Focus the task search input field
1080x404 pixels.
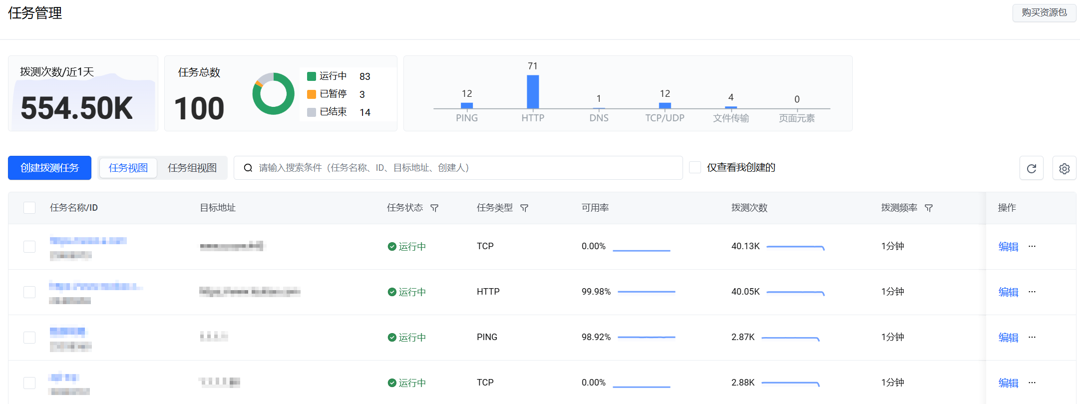[x=458, y=168]
